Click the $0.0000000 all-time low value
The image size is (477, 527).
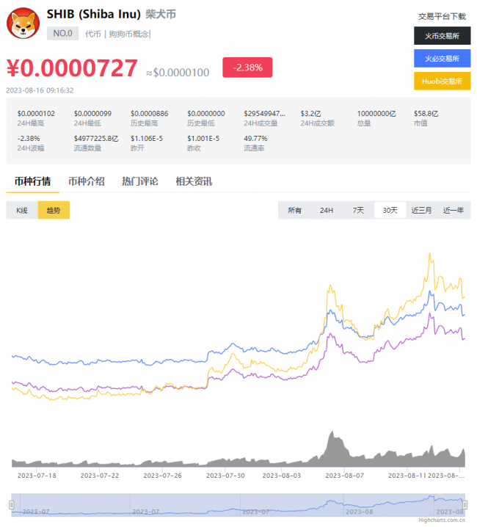tap(206, 114)
